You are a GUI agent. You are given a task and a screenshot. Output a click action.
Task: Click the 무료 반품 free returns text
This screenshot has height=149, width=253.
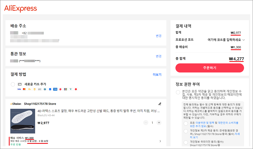click(16, 144)
